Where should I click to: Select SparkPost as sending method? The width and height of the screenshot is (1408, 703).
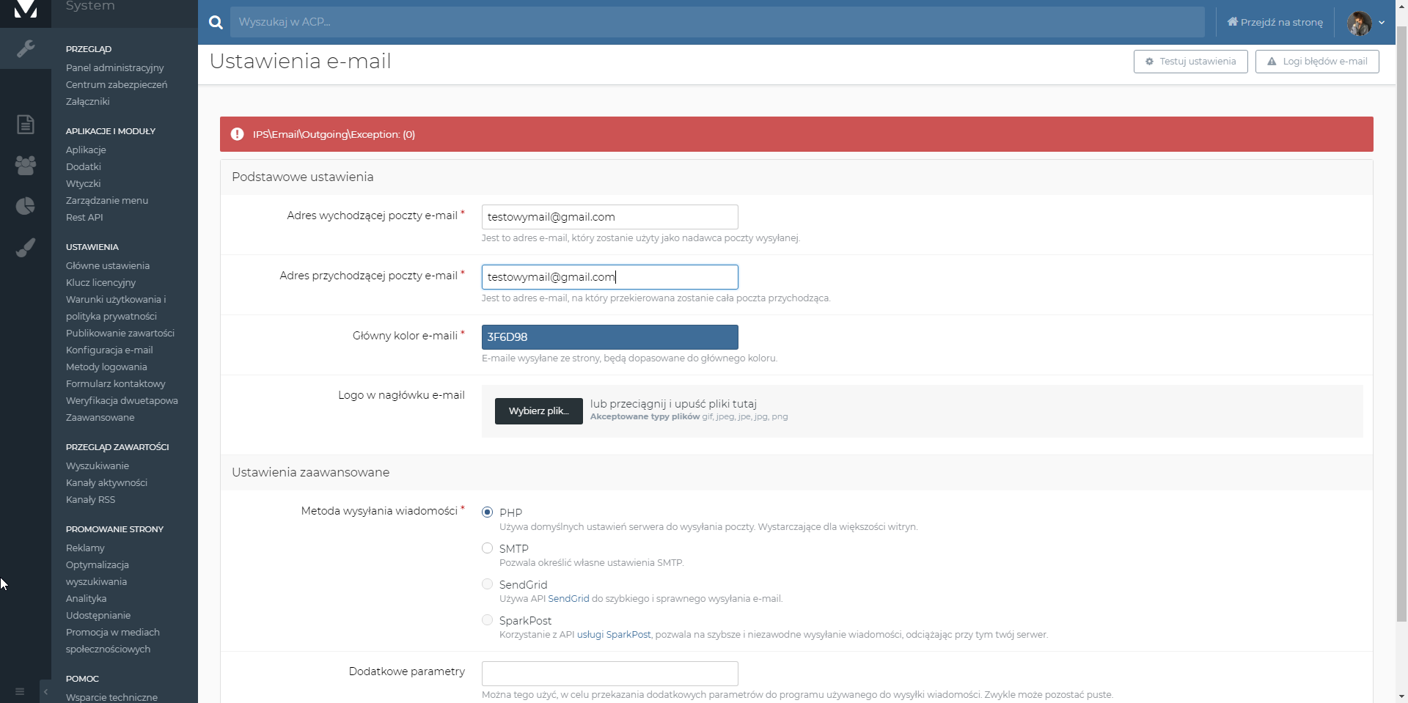(x=487, y=619)
